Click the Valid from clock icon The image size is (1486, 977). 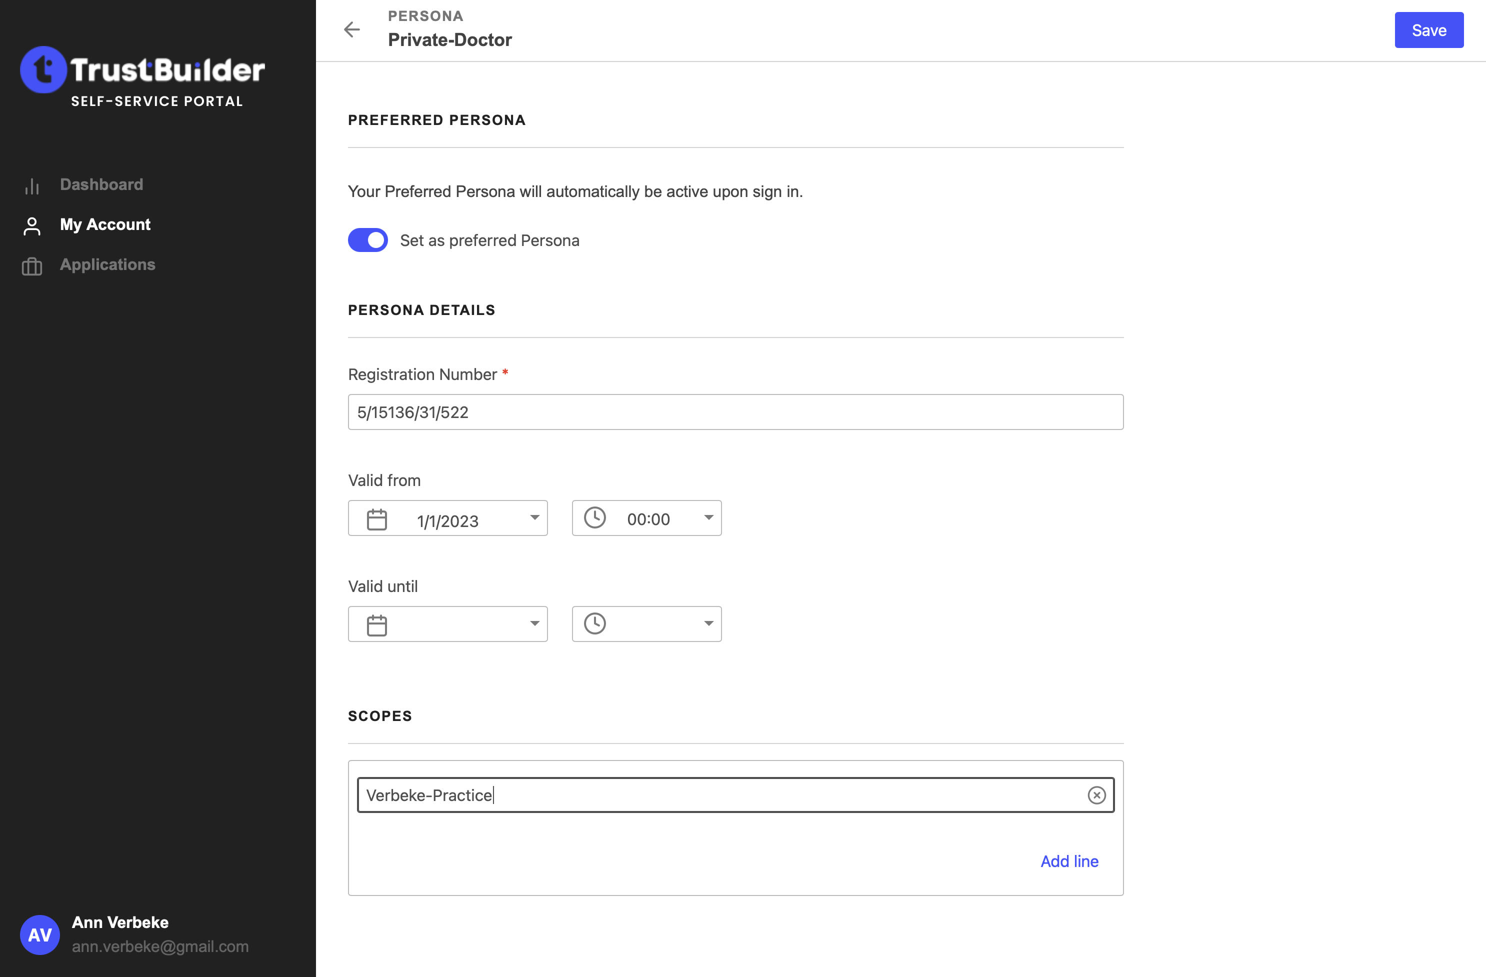pos(594,517)
